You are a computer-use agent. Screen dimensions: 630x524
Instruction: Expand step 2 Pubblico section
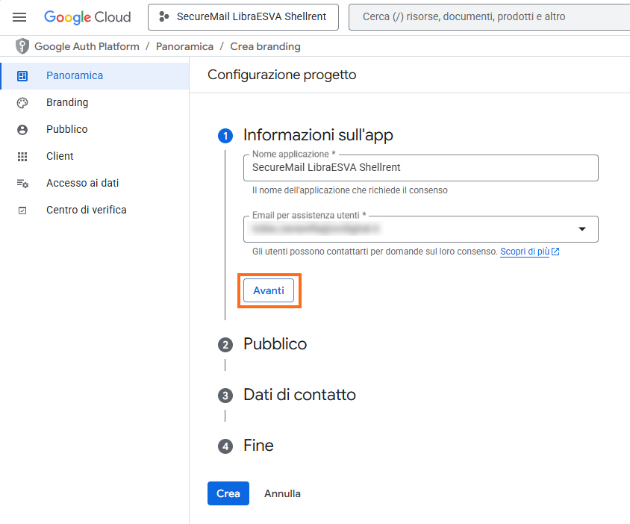pyautogui.click(x=275, y=344)
